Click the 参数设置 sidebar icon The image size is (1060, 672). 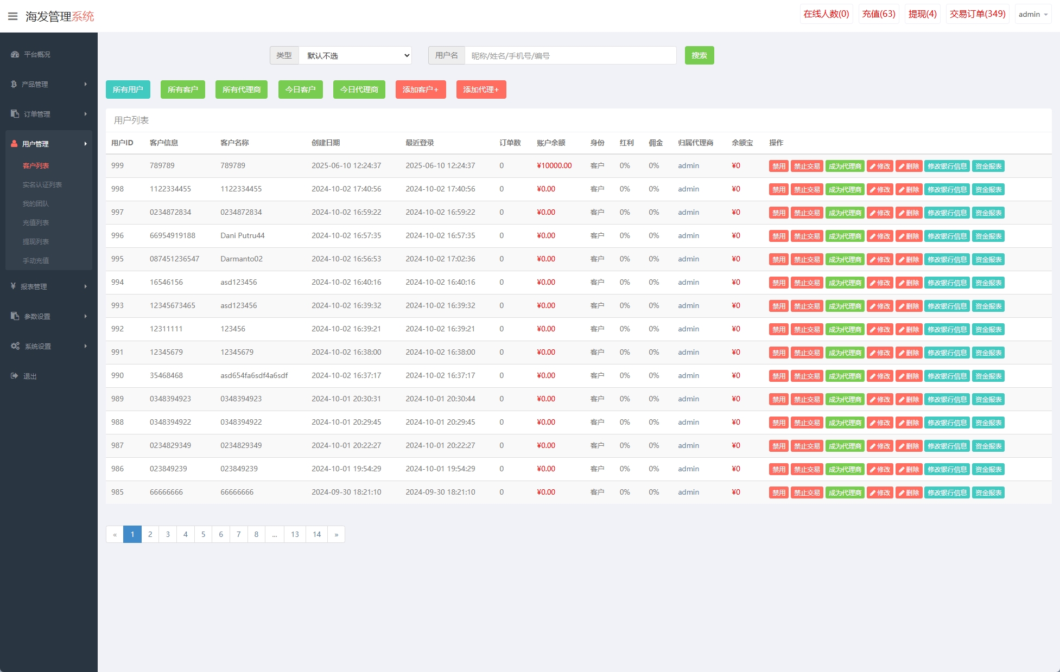[x=15, y=316]
